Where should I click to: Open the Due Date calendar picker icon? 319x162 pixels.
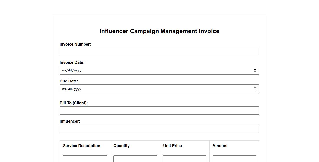[255, 89]
